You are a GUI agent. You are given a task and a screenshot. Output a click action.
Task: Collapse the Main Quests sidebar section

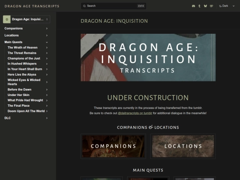click(47, 42)
